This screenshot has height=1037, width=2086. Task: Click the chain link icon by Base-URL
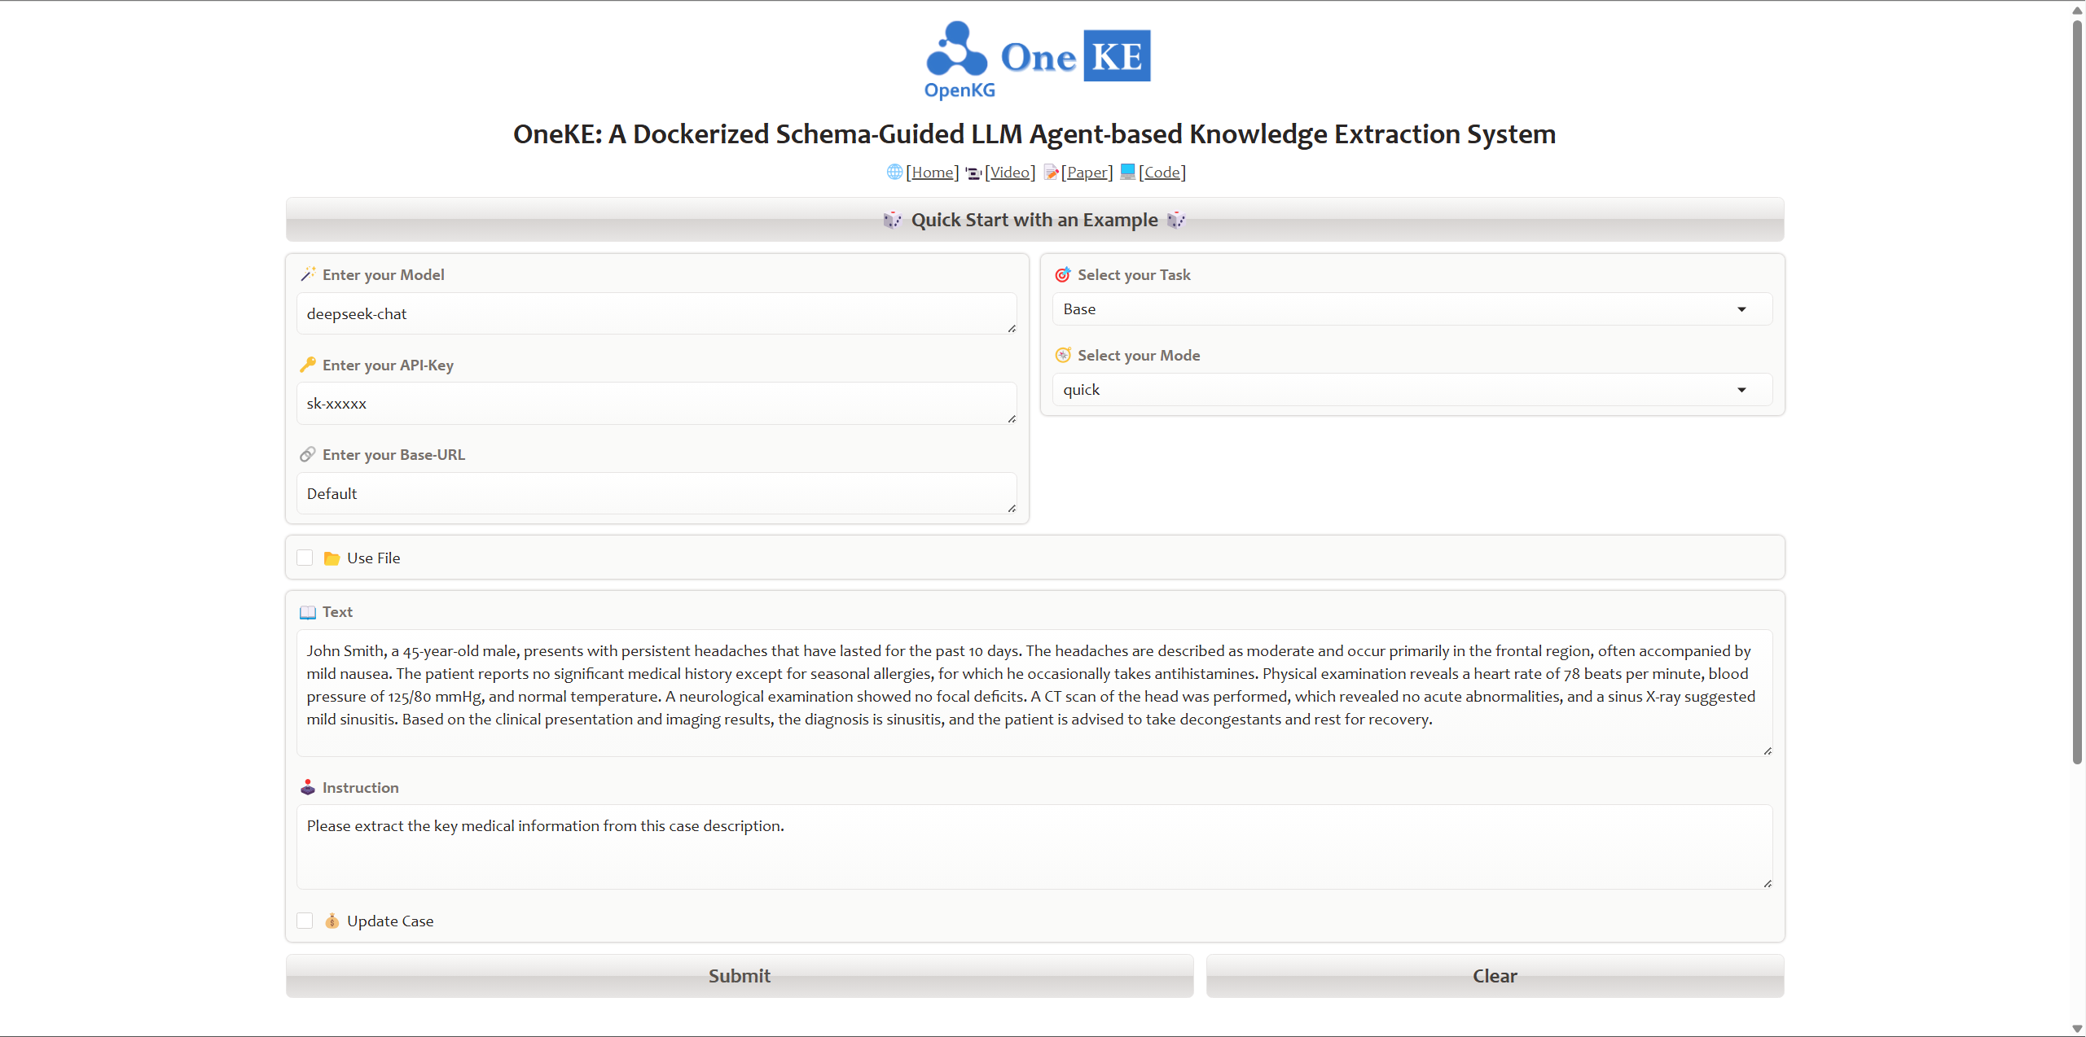308,454
